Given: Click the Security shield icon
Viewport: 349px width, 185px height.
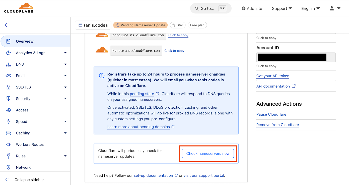Looking at the screenshot, I should coord(9,99).
